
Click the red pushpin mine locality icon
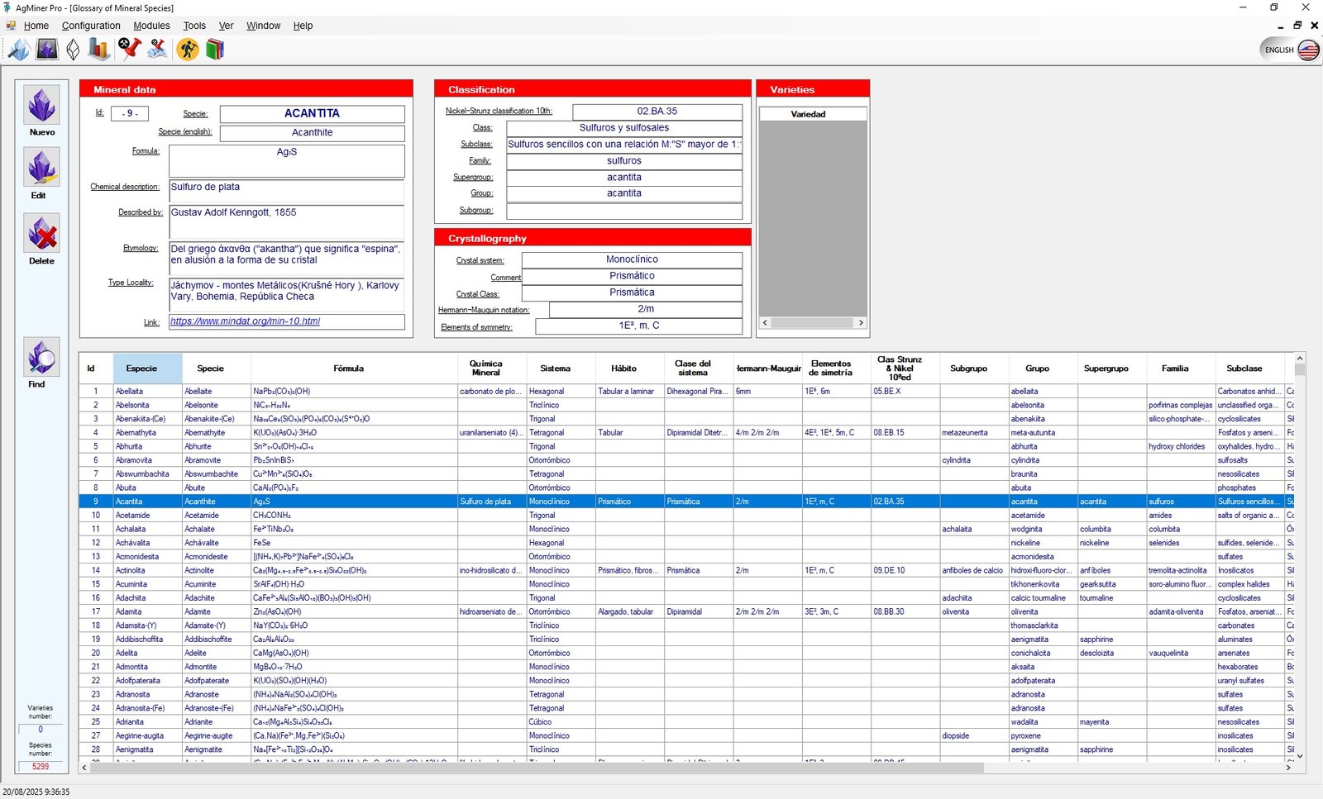coord(129,50)
